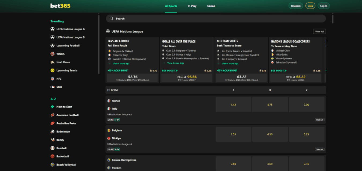Click the search magnifier icon
362x171 pixels.
click(x=112, y=19)
